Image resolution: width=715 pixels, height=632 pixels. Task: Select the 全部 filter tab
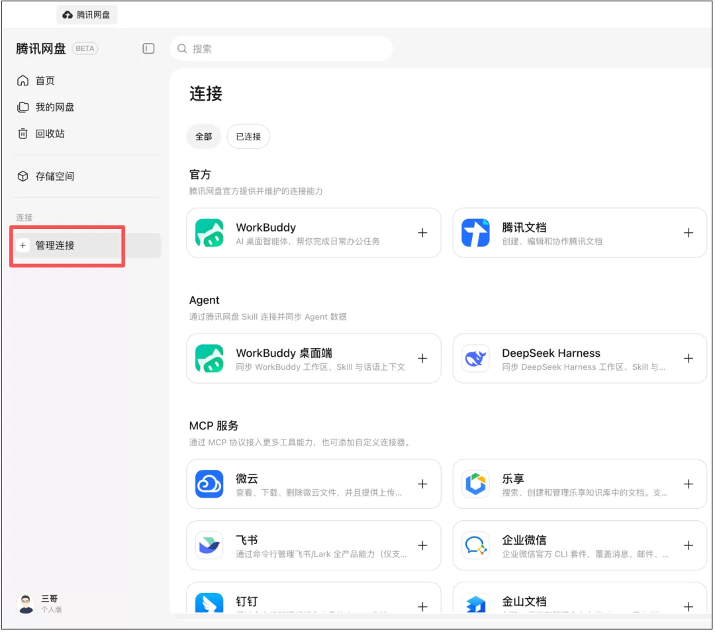click(x=203, y=137)
